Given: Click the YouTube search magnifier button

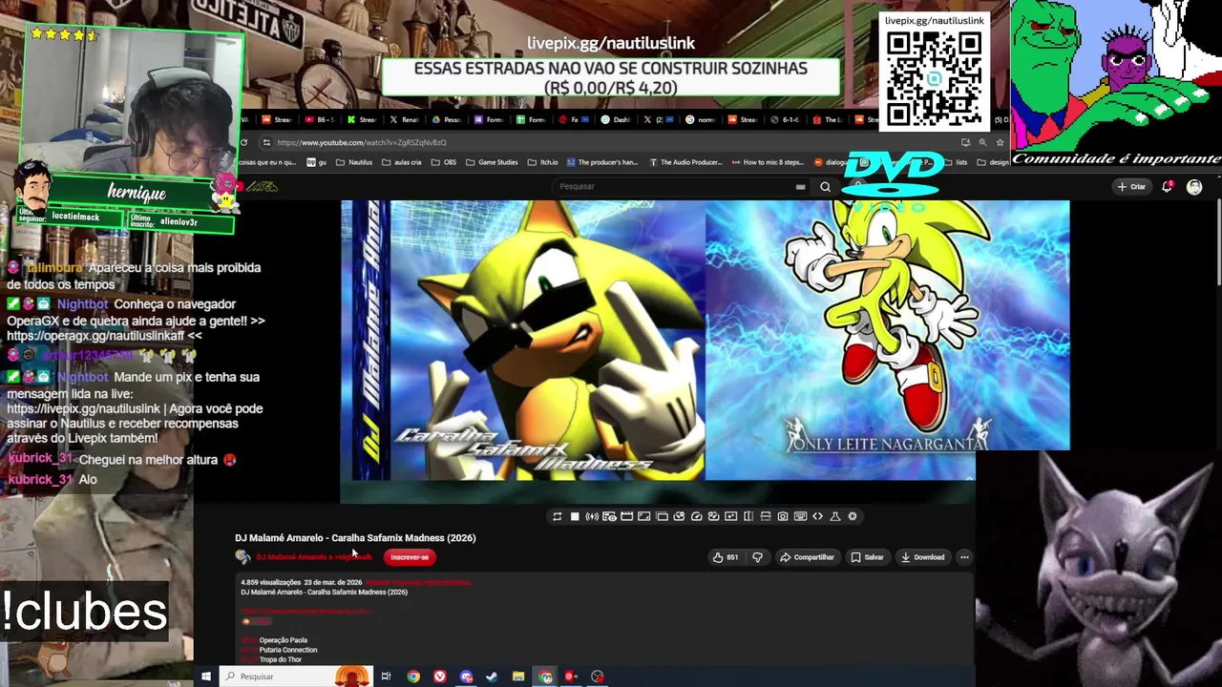Looking at the screenshot, I should [826, 187].
